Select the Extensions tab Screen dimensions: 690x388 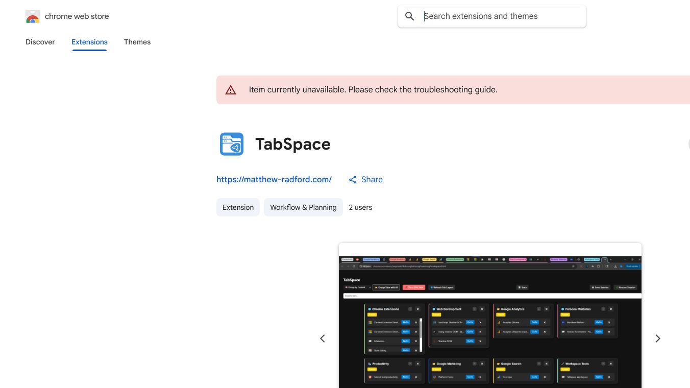click(89, 42)
